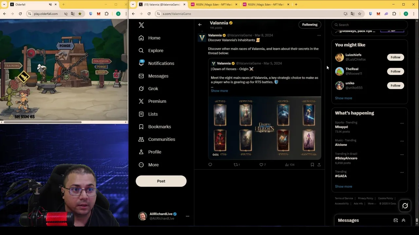Follow TheReal

[x=395, y=71]
